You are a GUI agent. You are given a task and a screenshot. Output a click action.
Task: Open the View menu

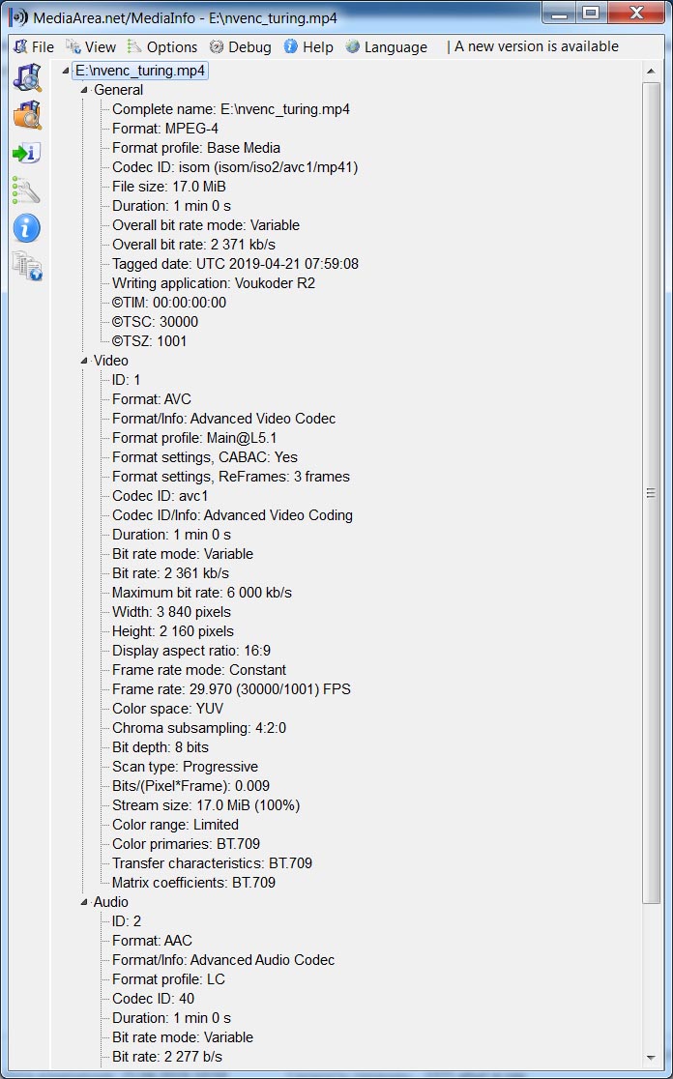coord(91,46)
